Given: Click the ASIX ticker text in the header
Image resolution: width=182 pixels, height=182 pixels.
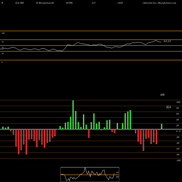Looking at the screenshot, I should coord(120,3).
